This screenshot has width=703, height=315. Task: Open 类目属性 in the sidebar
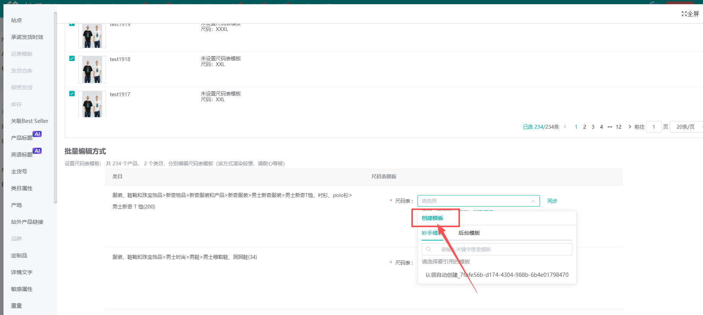click(x=22, y=188)
